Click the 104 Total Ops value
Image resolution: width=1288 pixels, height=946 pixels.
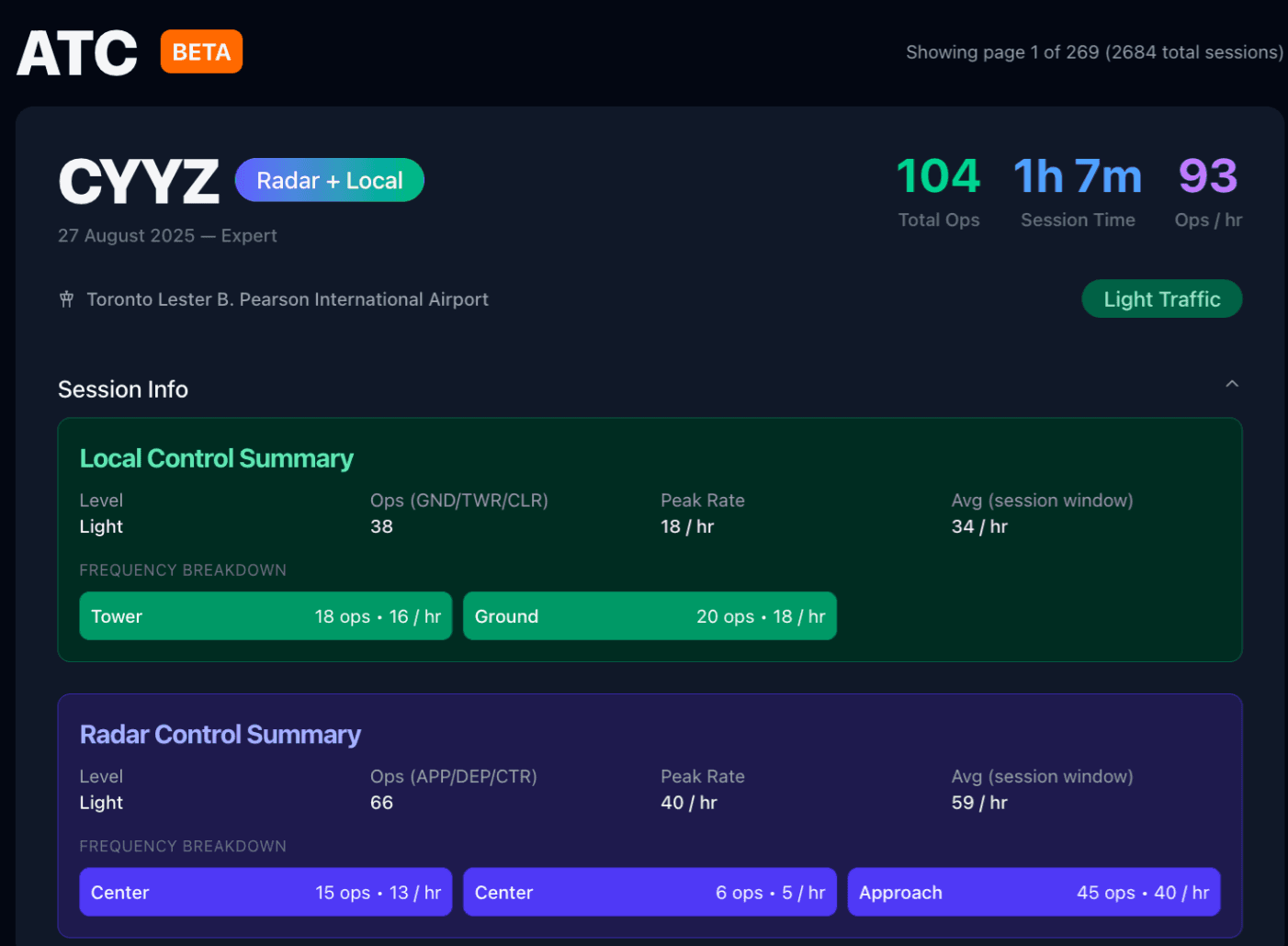(x=938, y=176)
